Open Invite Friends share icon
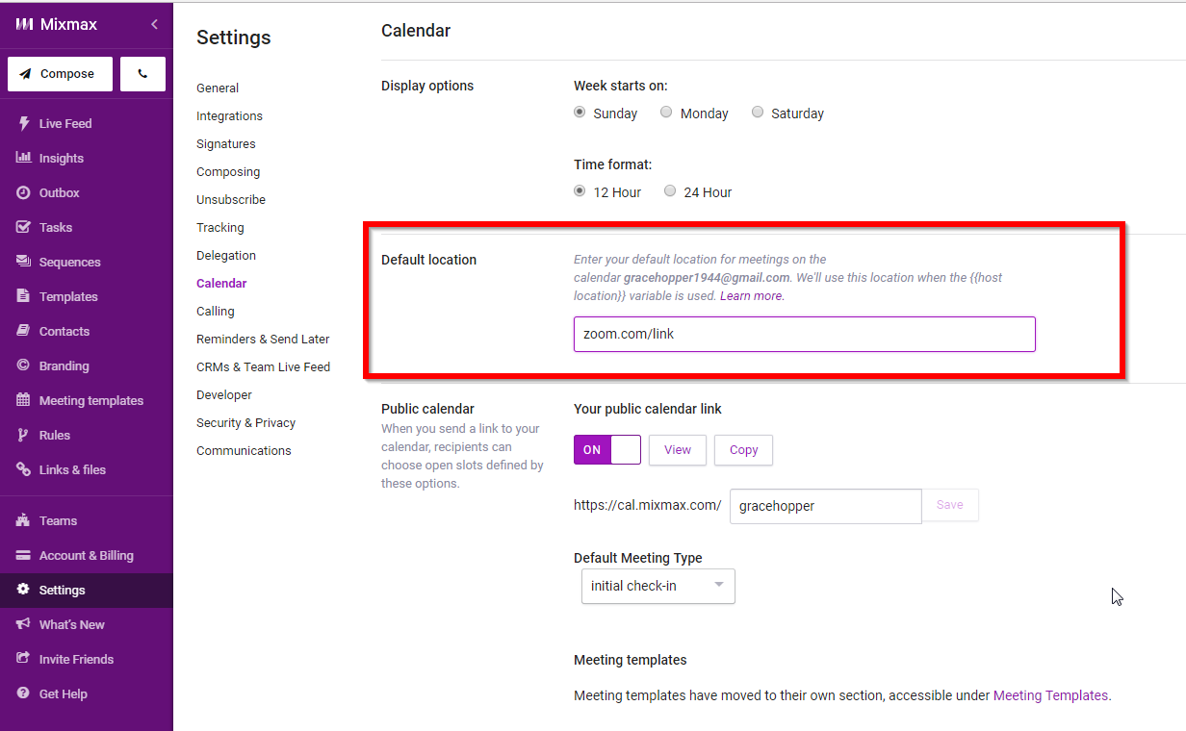The image size is (1186, 731). pyautogui.click(x=23, y=659)
